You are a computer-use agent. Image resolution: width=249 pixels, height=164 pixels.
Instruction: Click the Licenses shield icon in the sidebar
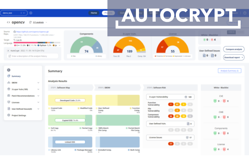pyautogui.click(x=9, y=102)
